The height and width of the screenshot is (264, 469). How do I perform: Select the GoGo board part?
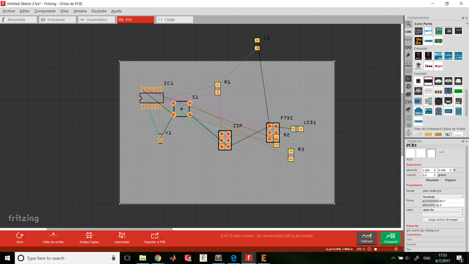418,41
